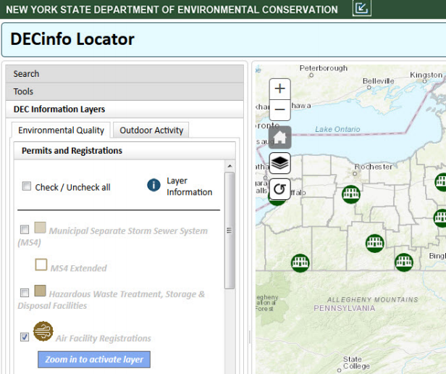This screenshot has height=374, width=446.
Task: Click the facility marker above Allegheny Mountains label
Action: [375, 244]
